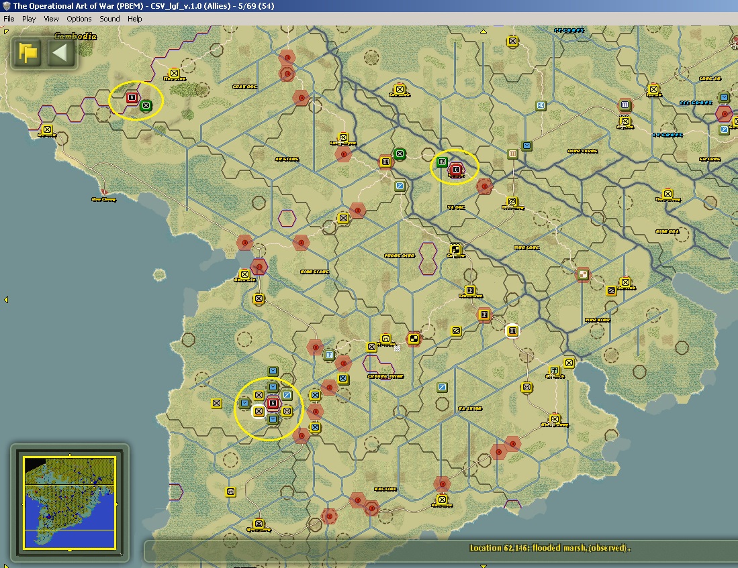
Task: Click the yellow scroll arrow on the map's left edge
Action: coord(6,300)
